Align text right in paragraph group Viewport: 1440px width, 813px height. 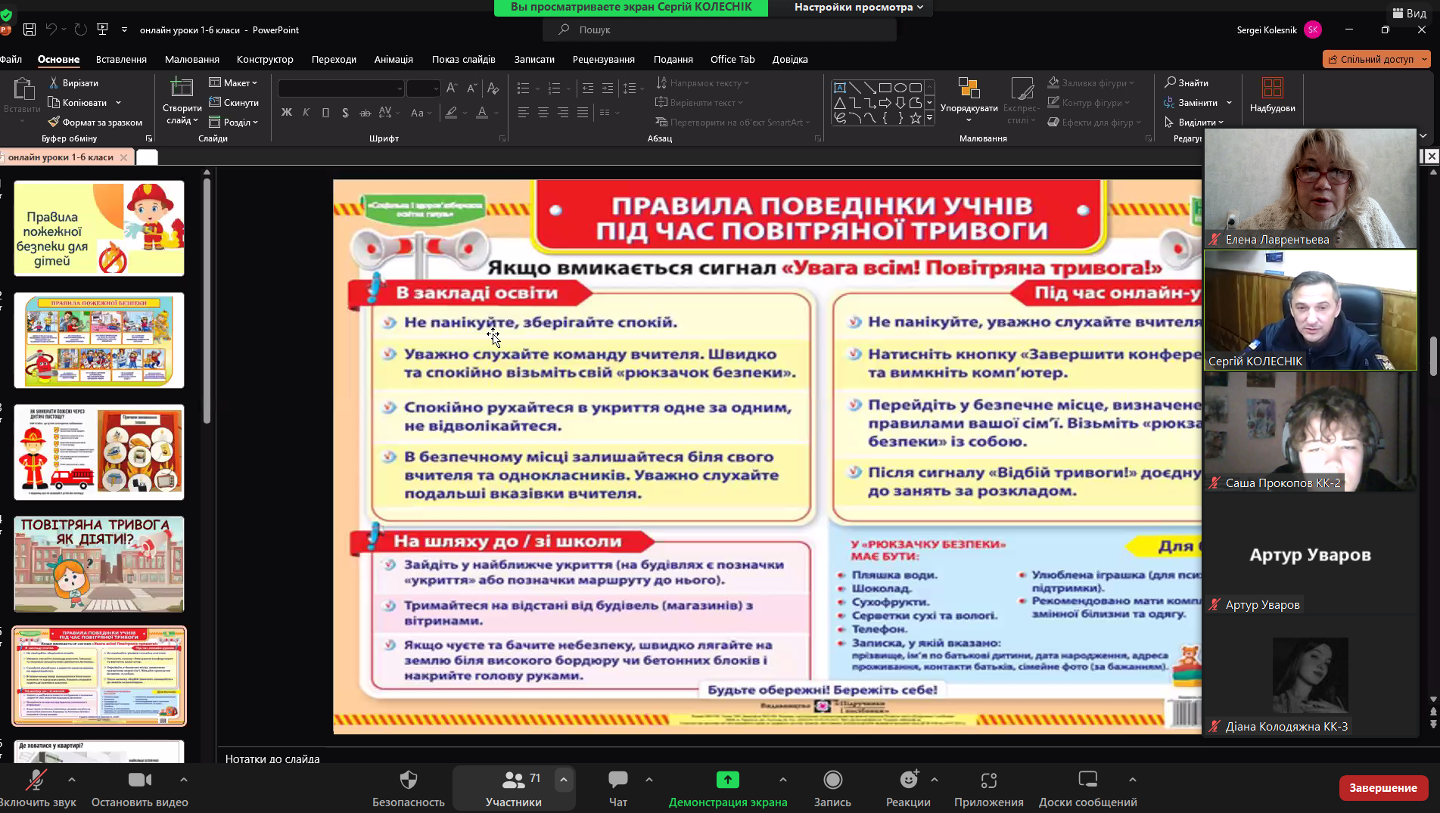pos(562,112)
